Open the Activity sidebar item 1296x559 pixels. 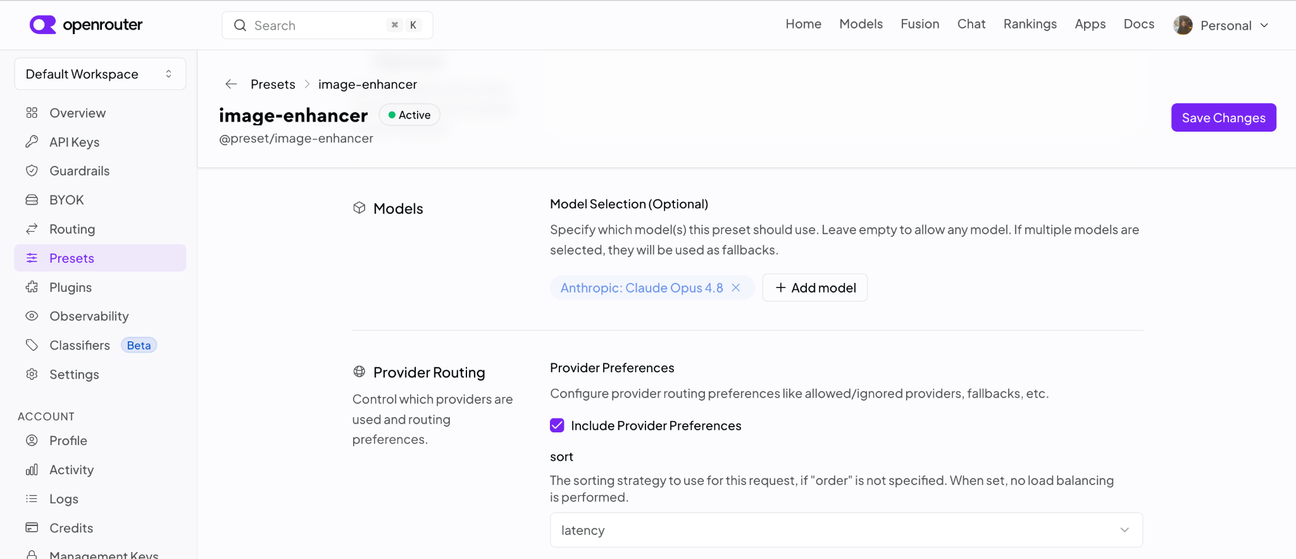[x=100, y=470]
